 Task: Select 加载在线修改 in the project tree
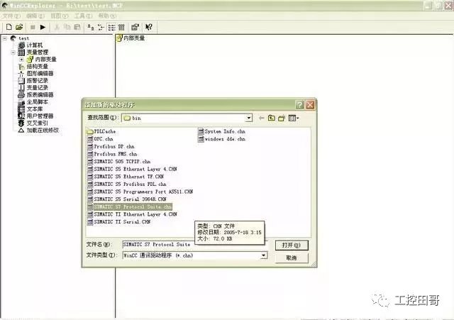(43, 131)
